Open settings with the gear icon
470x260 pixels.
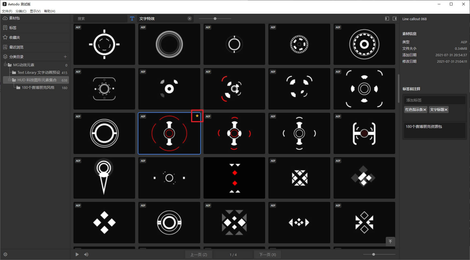point(5,254)
